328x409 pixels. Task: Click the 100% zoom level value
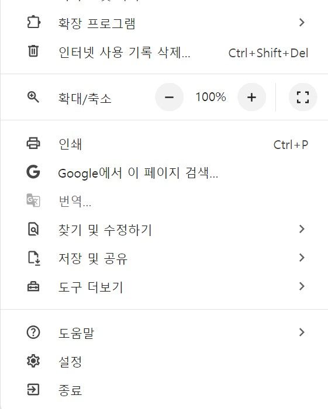210,97
